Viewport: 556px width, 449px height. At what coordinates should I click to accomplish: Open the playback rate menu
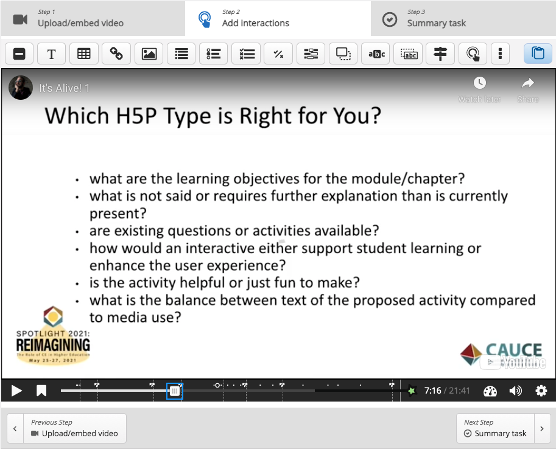[490, 391]
